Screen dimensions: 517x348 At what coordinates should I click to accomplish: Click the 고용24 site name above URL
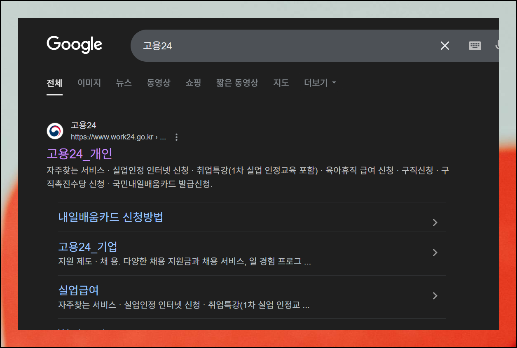(x=84, y=125)
